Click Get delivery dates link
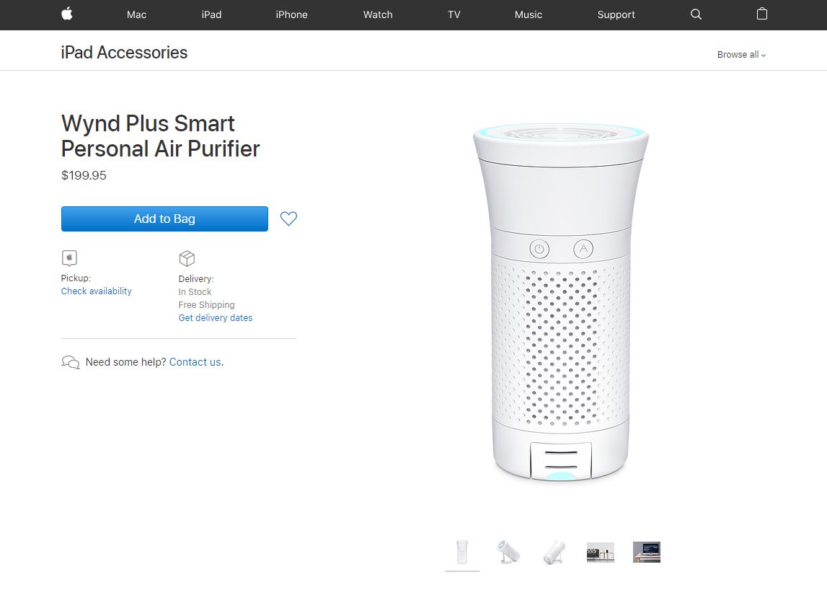This screenshot has width=827, height=603. [x=215, y=317]
